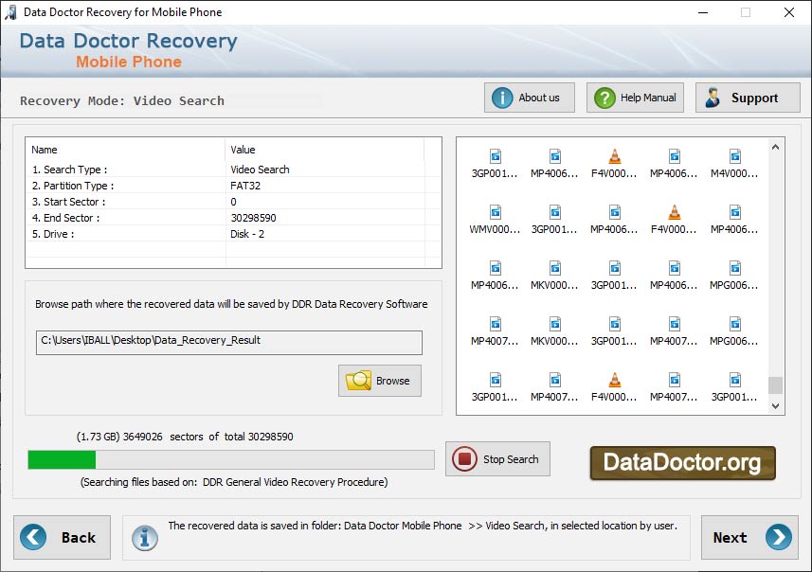The height and width of the screenshot is (572, 812).
Task: Click the red stop icon on Stop Search
Action: click(464, 457)
